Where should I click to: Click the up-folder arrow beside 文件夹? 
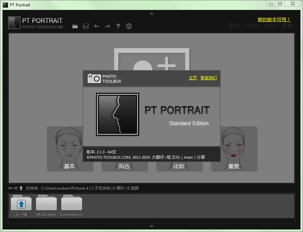pyautogui.click(x=21, y=188)
